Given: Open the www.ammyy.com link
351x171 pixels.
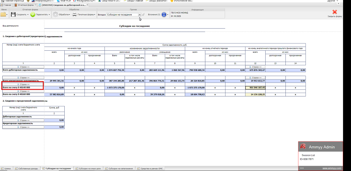Looking at the screenshot, I should coord(332,168).
